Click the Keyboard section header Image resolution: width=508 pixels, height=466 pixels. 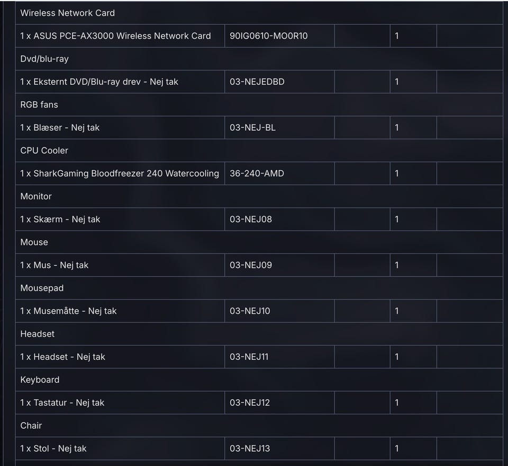[40, 380]
